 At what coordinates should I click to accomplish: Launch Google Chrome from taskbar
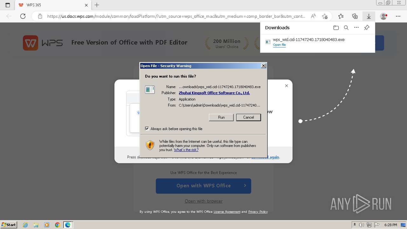click(x=57, y=225)
